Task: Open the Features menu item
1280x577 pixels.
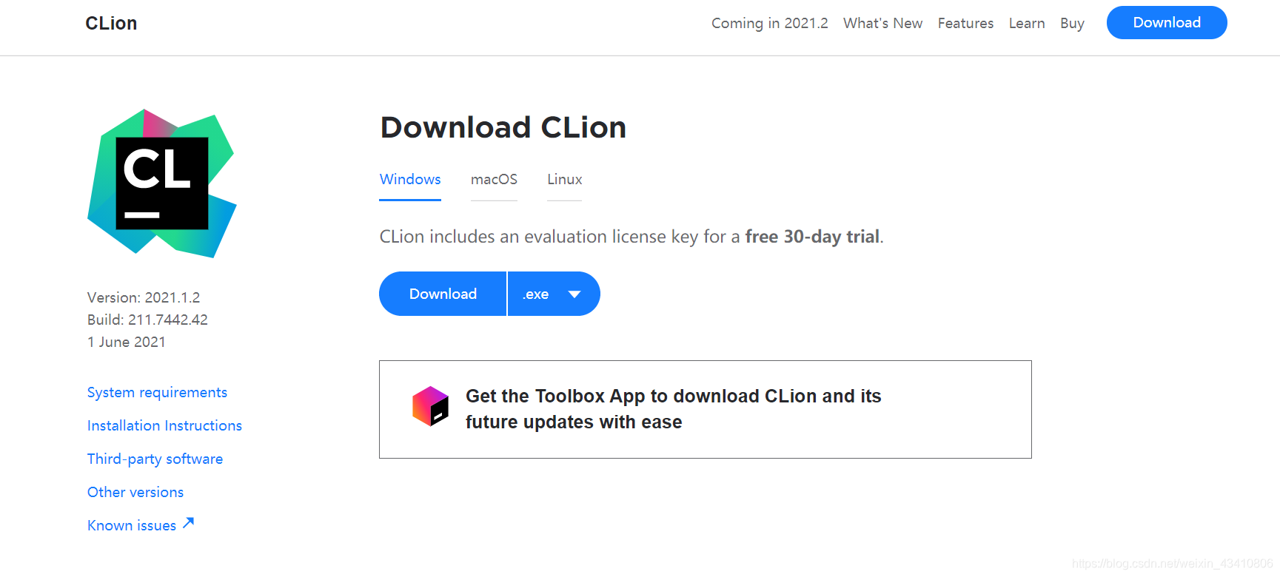Action: click(x=965, y=23)
